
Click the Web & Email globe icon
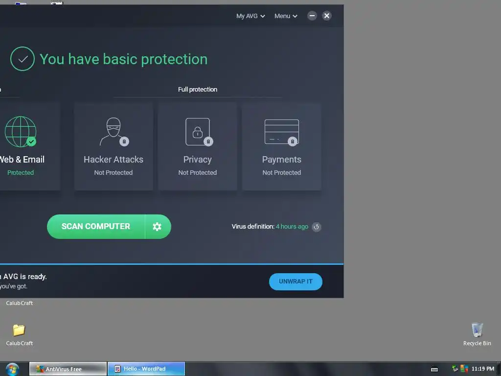pos(21,131)
